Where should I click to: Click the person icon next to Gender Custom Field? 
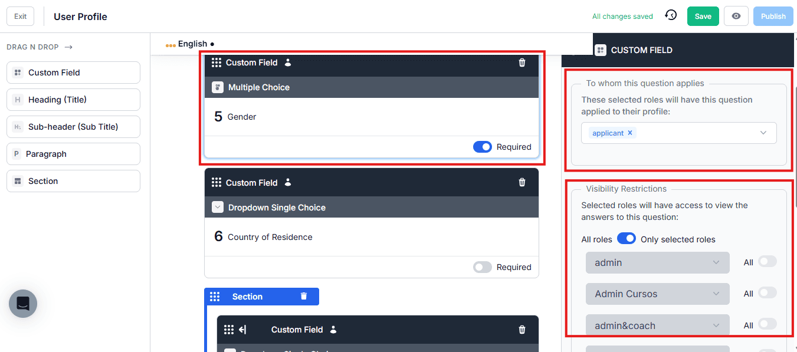point(287,62)
